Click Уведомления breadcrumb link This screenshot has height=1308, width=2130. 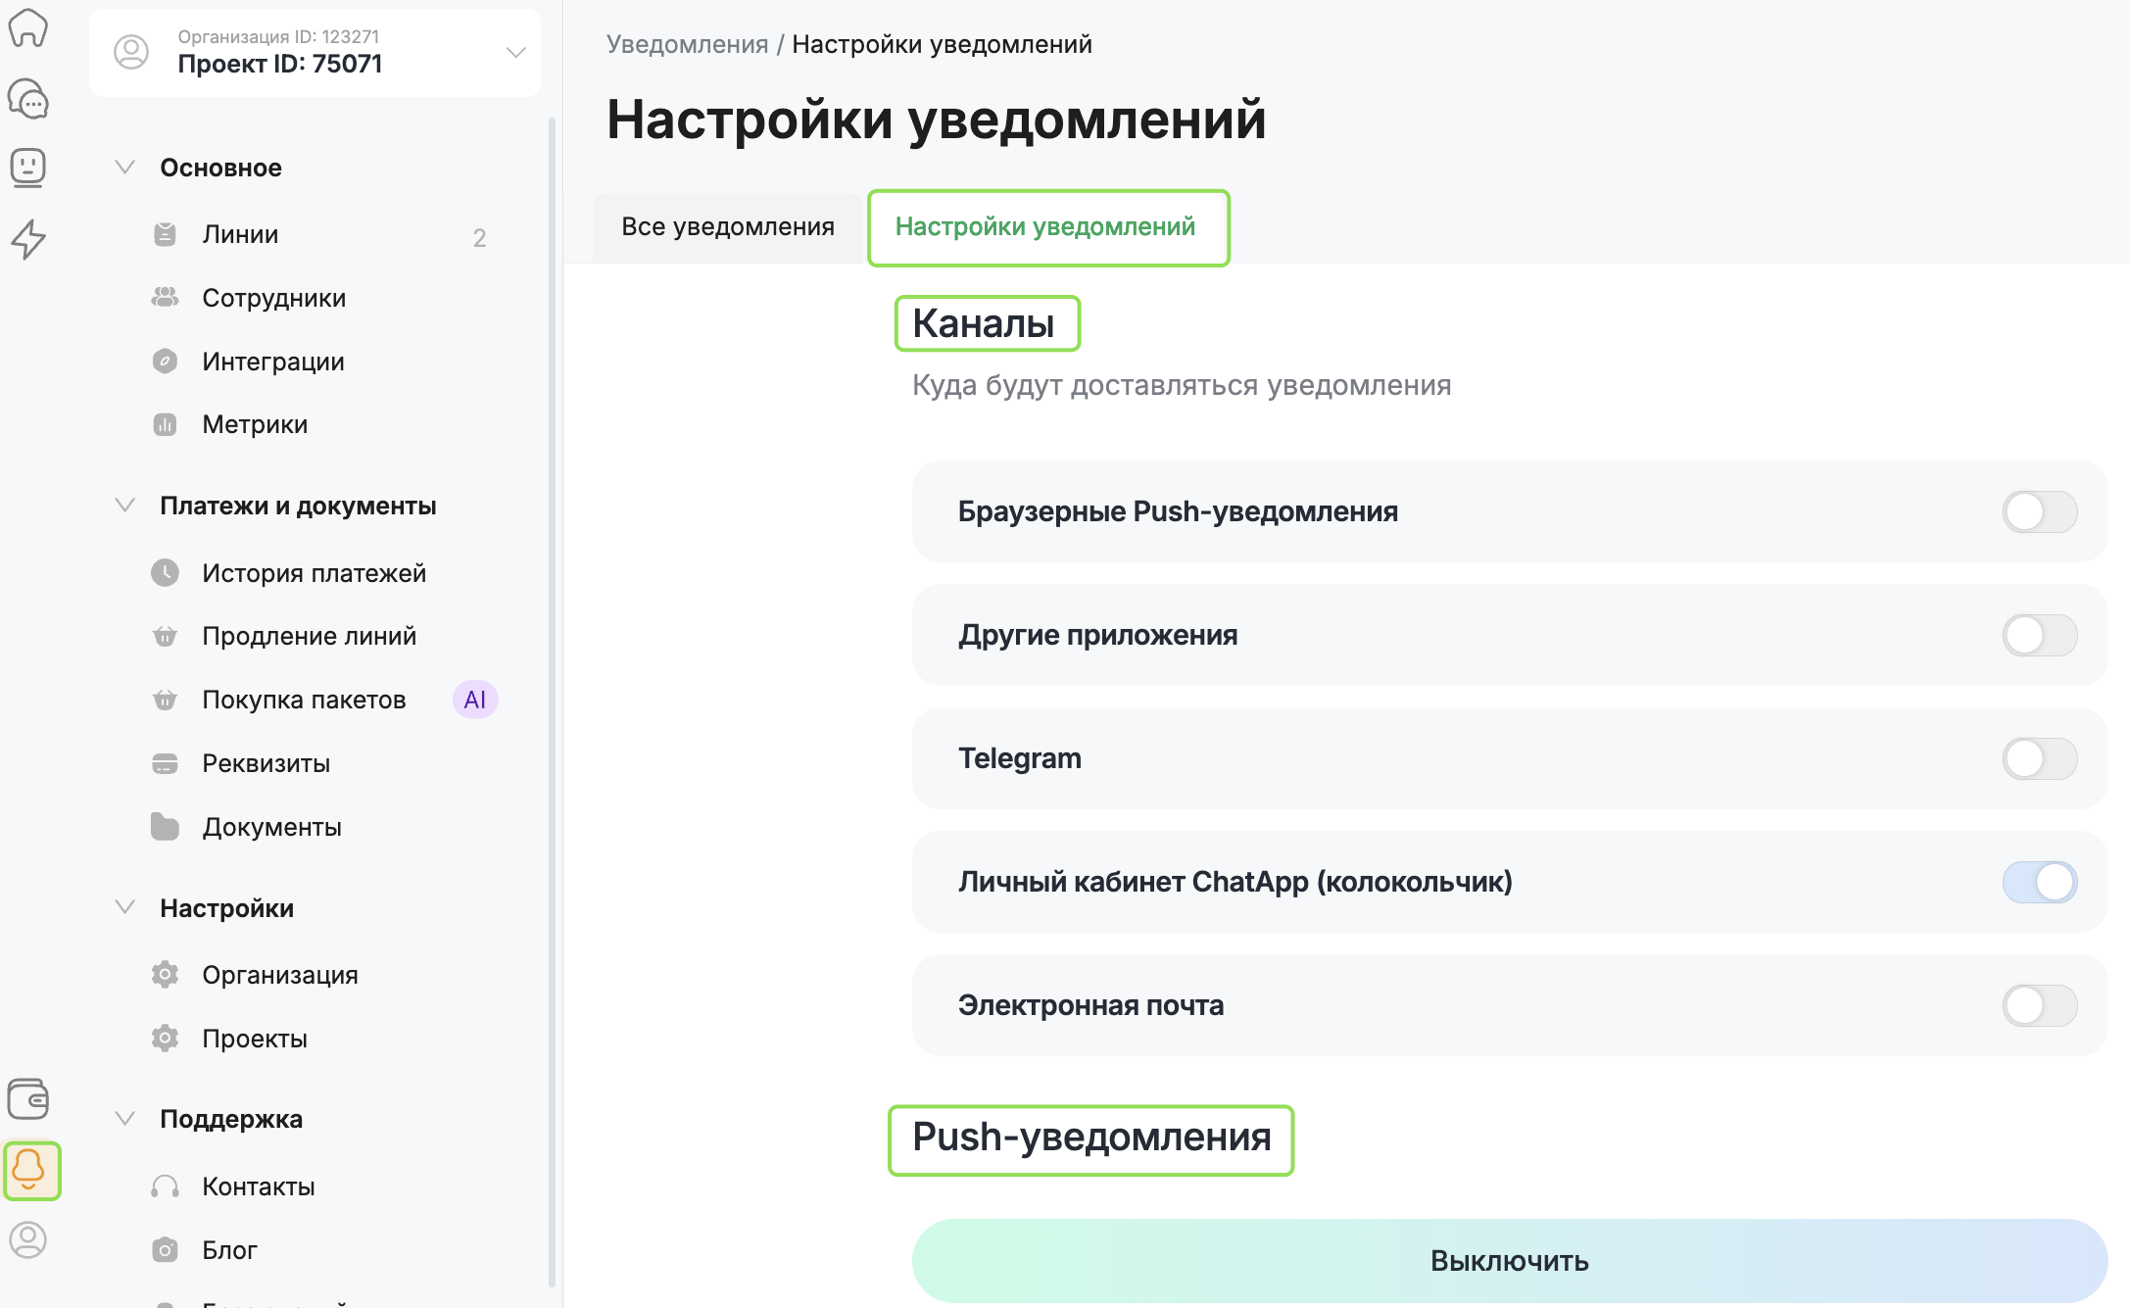(687, 44)
